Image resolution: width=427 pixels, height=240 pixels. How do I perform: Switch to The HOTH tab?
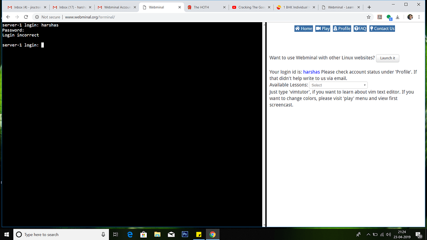tap(202, 7)
